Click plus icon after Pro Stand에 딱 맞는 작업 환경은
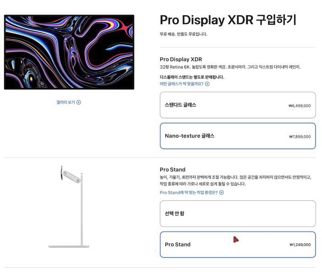The height and width of the screenshot is (272, 322). click(222, 193)
